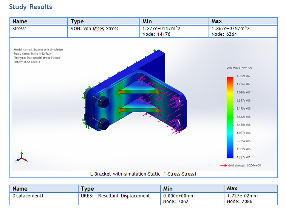
Task: Click the Node: 6264 text
Action: [224, 34]
